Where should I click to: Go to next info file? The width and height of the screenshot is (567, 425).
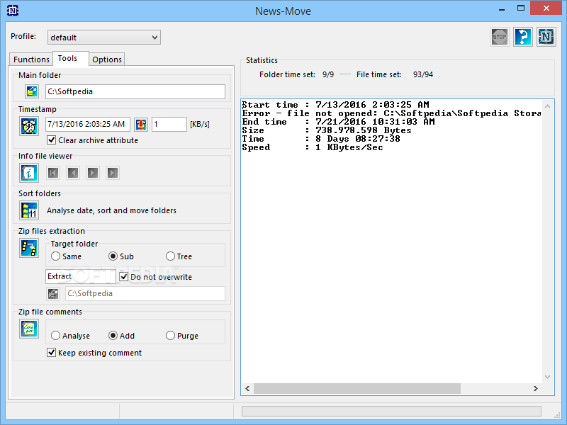(x=93, y=173)
